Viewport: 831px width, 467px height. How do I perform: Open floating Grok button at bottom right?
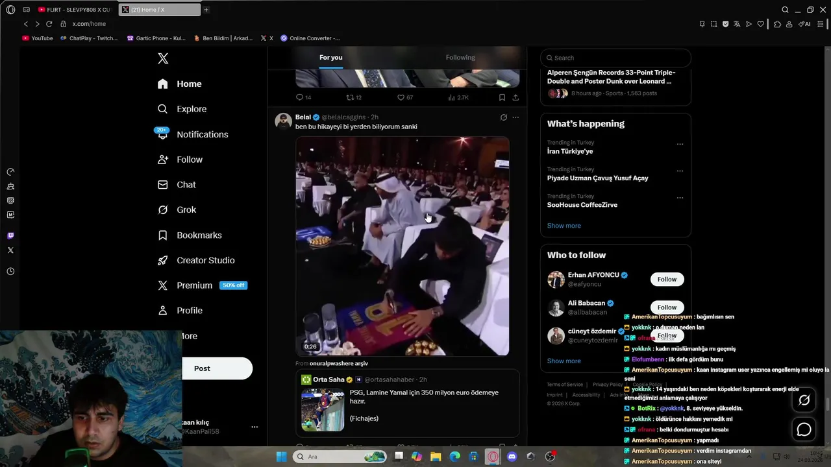pos(804,400)
